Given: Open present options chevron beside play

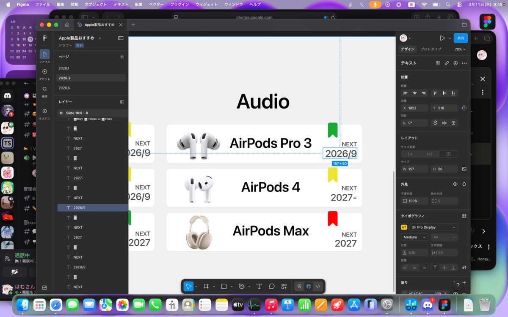Looking at the screenshot, I should point(450,38).
